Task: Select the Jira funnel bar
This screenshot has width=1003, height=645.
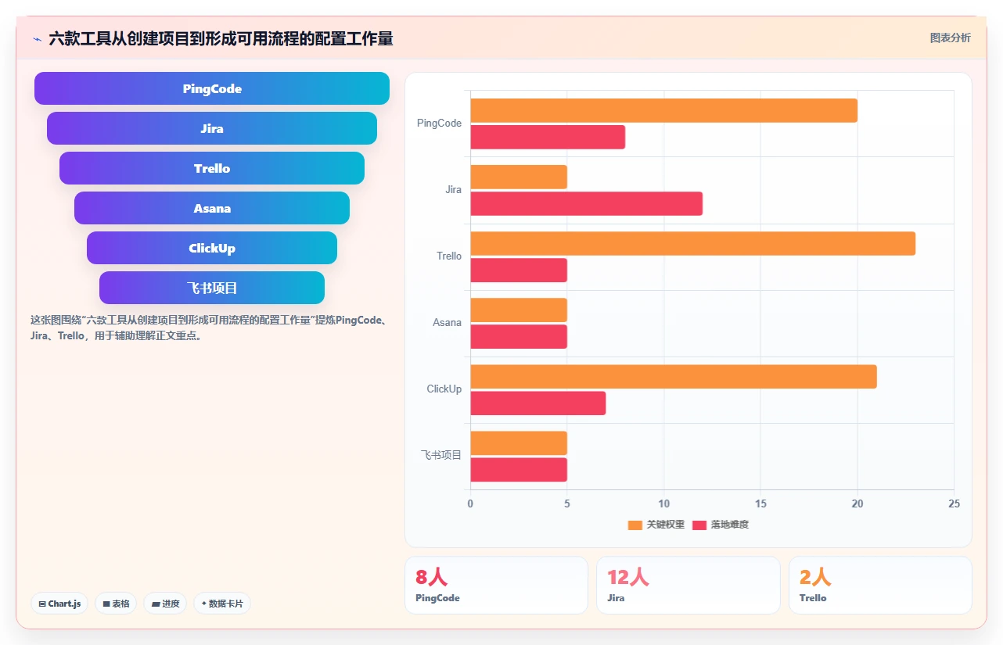Action: coord(212,128)
